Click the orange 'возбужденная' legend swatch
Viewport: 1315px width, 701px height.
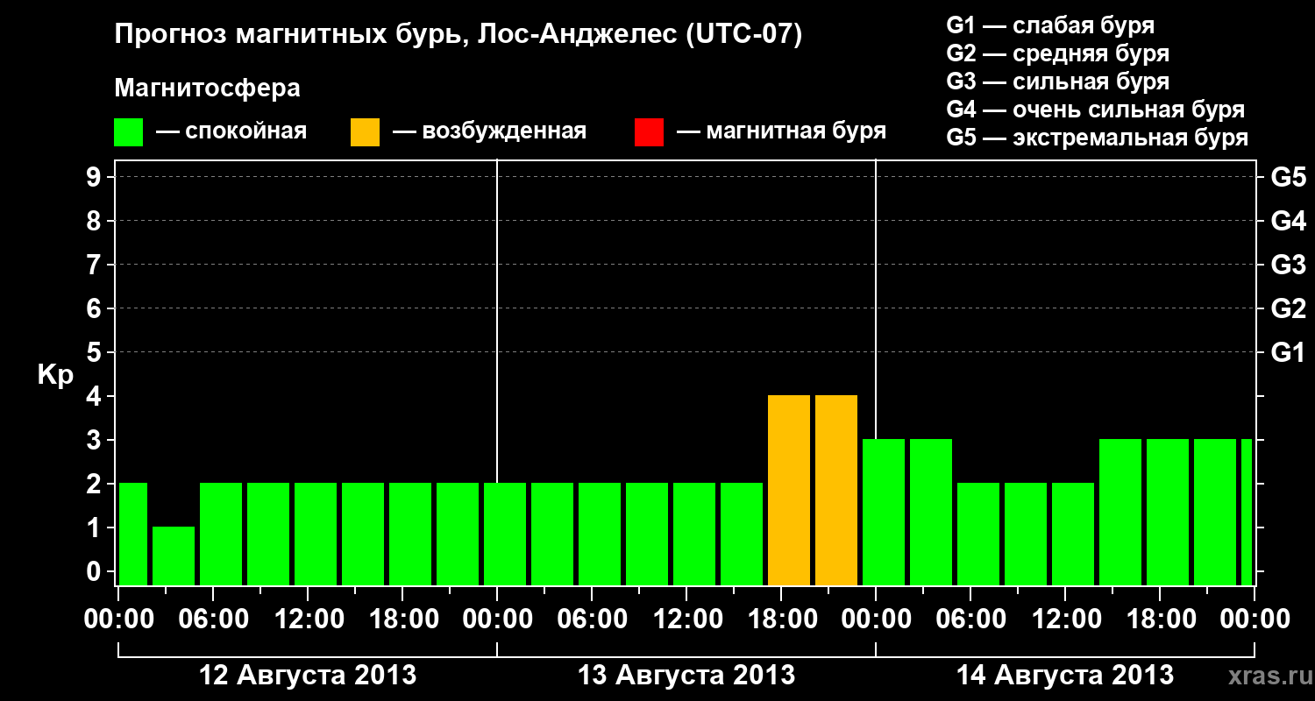click(365, 132)
